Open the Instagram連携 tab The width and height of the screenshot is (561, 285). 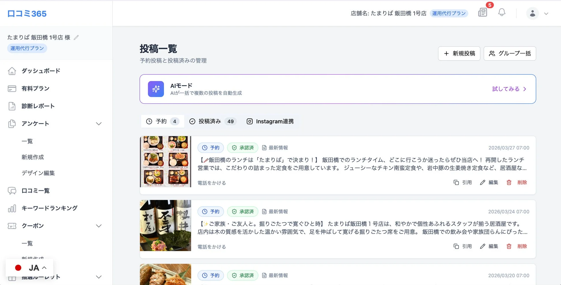(270, 121)
